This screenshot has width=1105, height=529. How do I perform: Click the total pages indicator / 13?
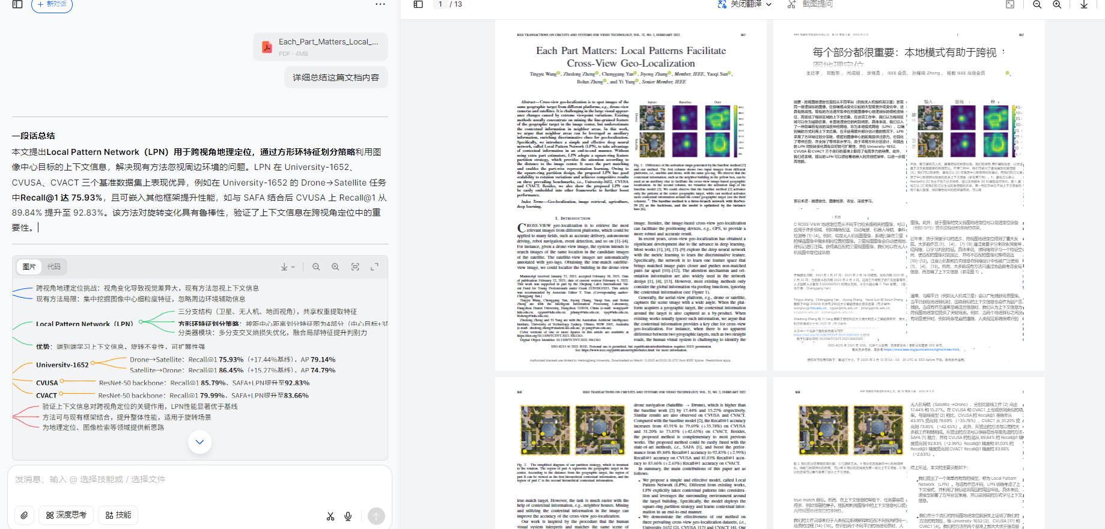click(456, 4)
